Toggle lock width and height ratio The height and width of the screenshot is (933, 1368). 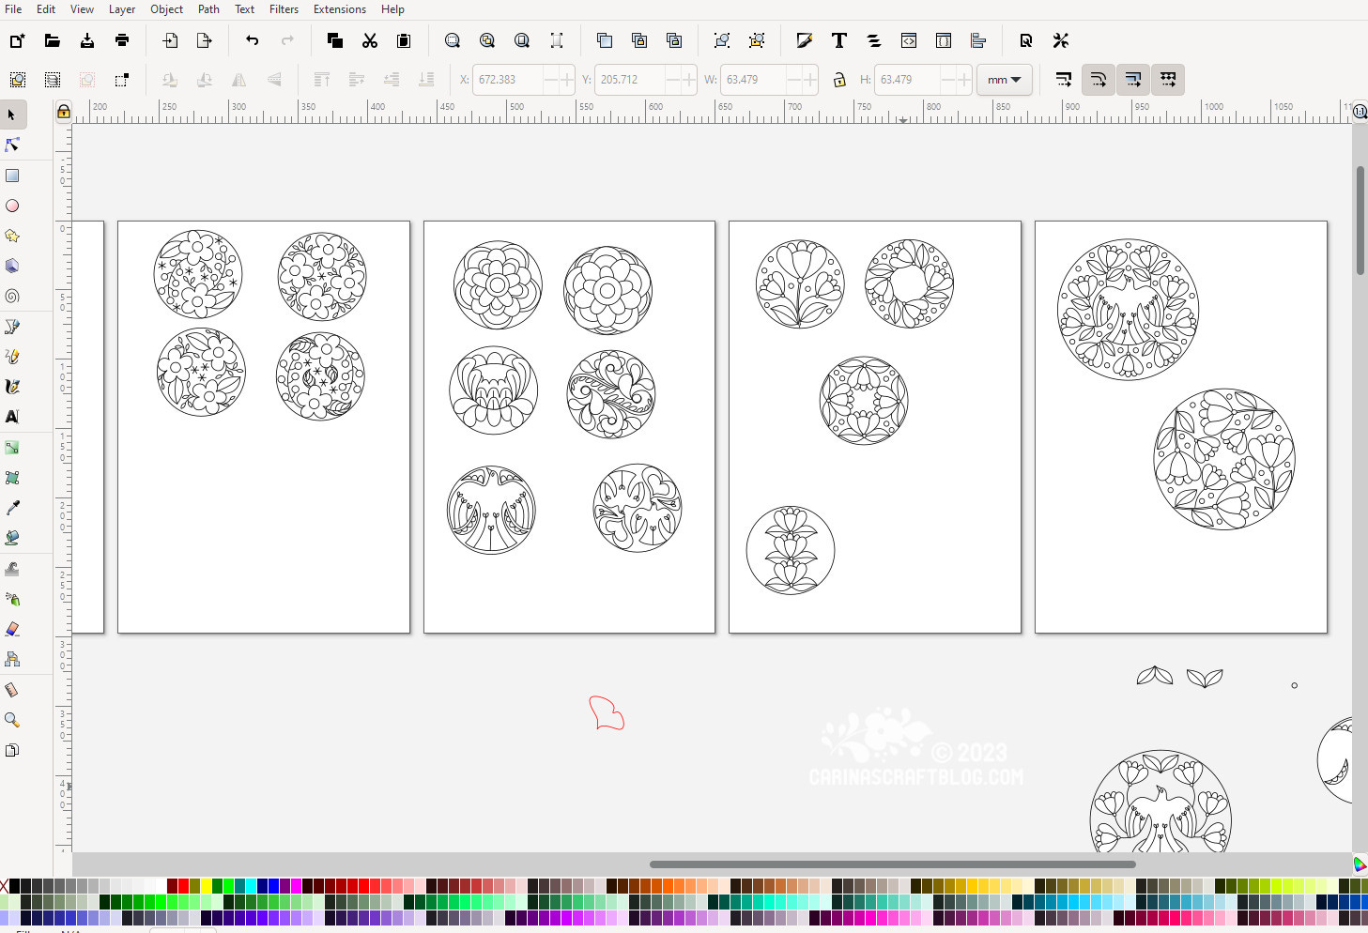click(839, 80)
